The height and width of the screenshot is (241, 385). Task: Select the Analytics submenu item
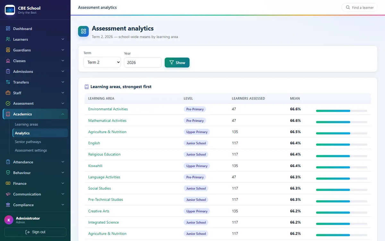click(40, 133)
